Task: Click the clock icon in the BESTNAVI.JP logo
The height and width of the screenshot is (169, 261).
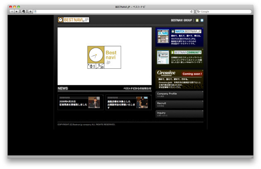Action: (60, 20)
